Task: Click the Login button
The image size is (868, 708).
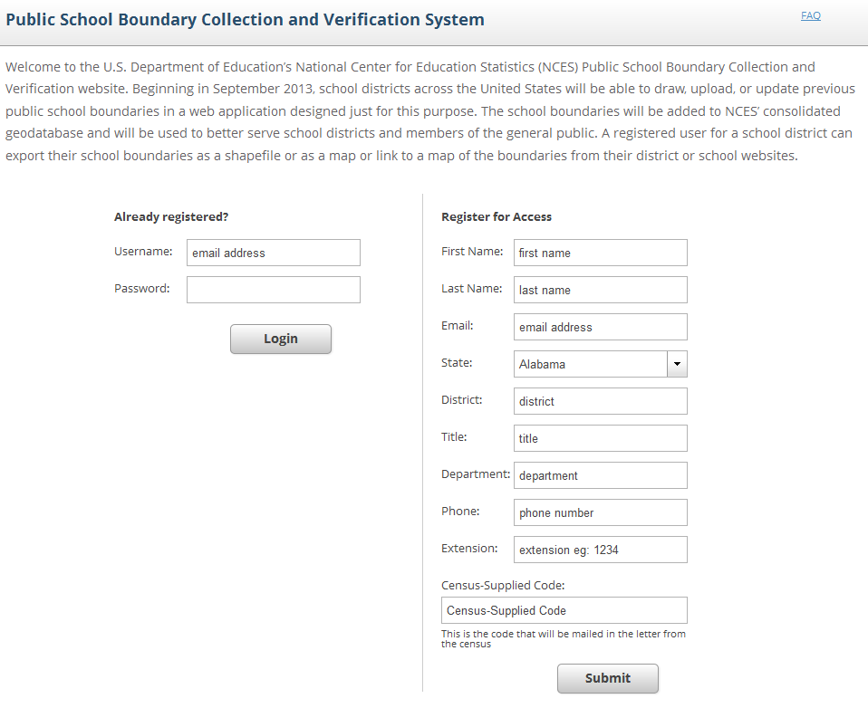Action: [x=281, y=339]
